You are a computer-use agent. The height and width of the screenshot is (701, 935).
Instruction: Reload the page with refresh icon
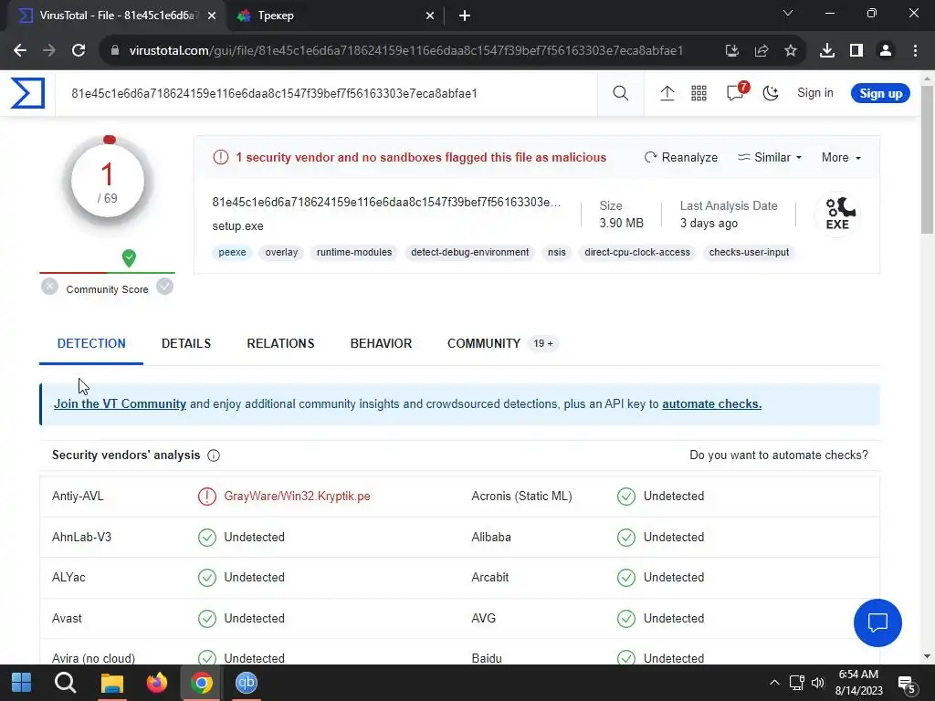(79, 51)
